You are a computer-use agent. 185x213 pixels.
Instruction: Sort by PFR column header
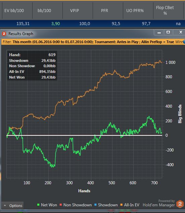104,10
